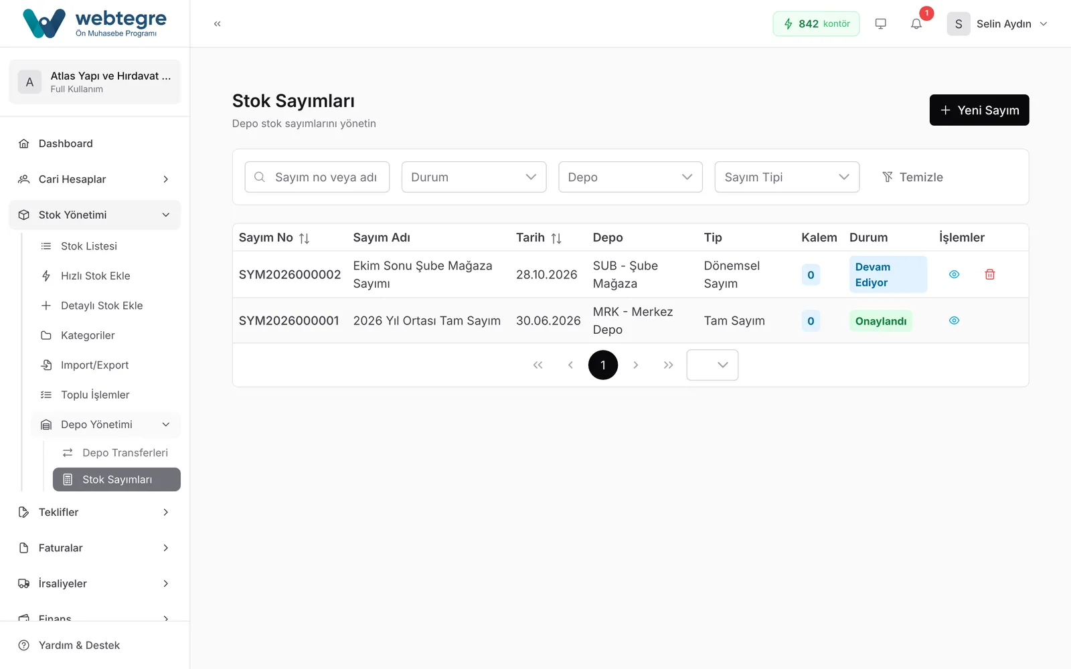This screenshot has width=1071, height=669.
Task: Open Selin Aydın user menu
Action: click(997, 23)
